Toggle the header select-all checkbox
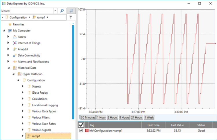The width and height of the screenshot is (217, 140). [82, 125]
